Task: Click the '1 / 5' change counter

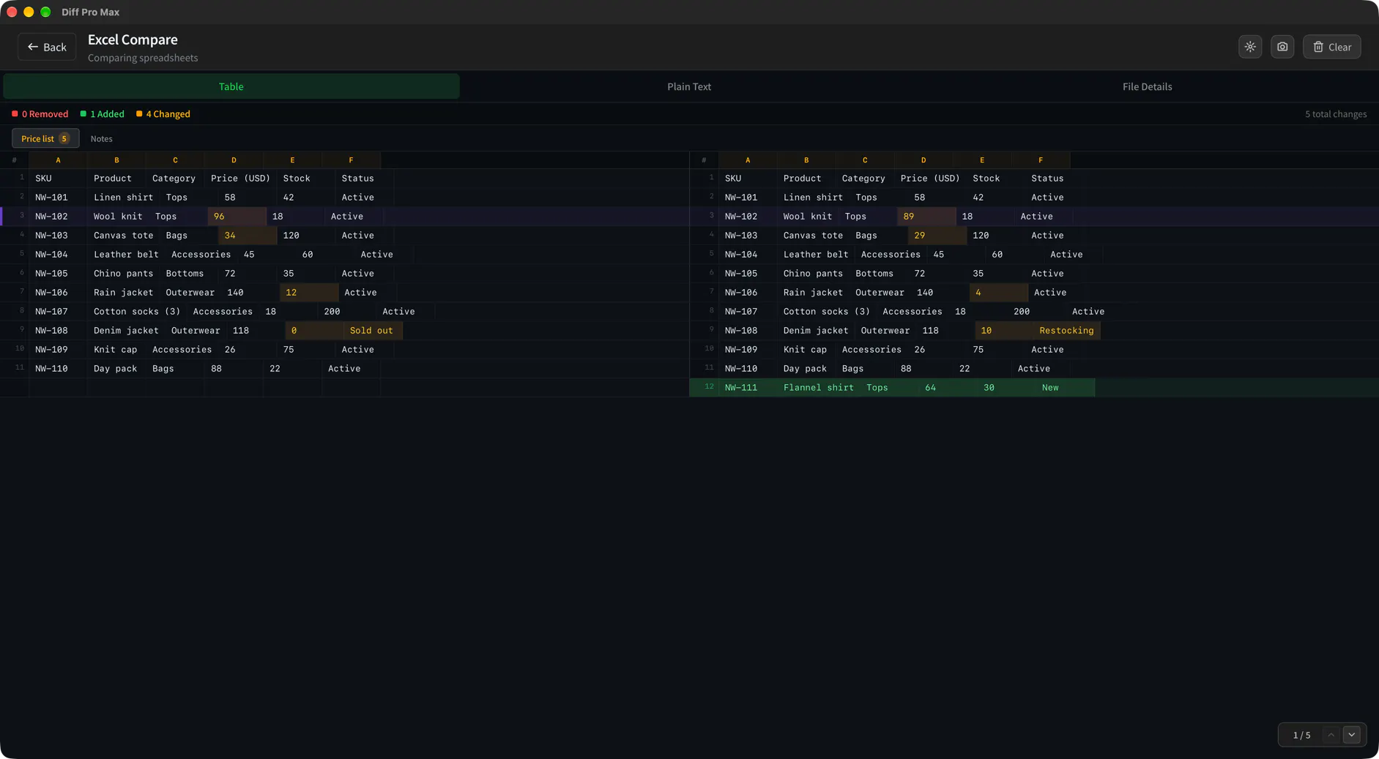Action: (1301, 735)
